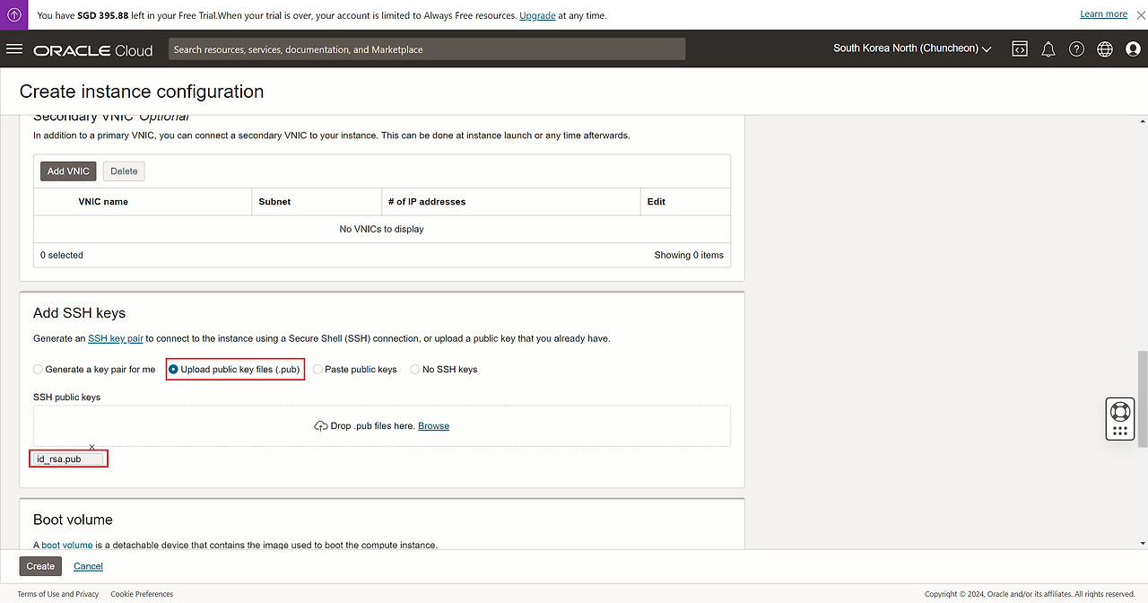Click the Browse link for .pub files
Viewport: 1148px width, 603px height.
coord(433,426)
